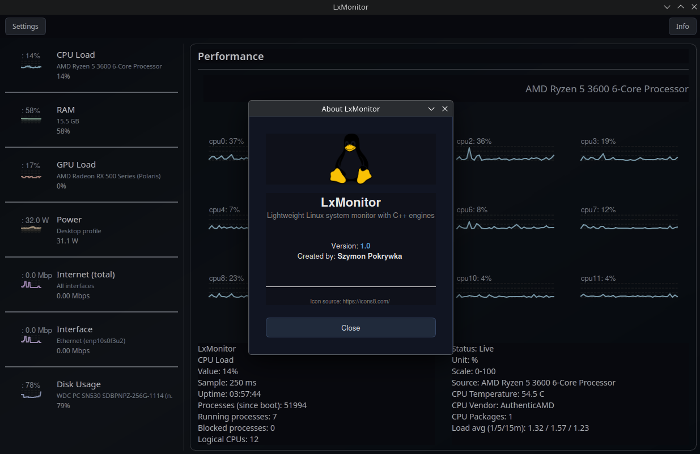Select the Interface Ethernet sidebar entry
This screenshot has height=454, width=700.
pos(92,340)
